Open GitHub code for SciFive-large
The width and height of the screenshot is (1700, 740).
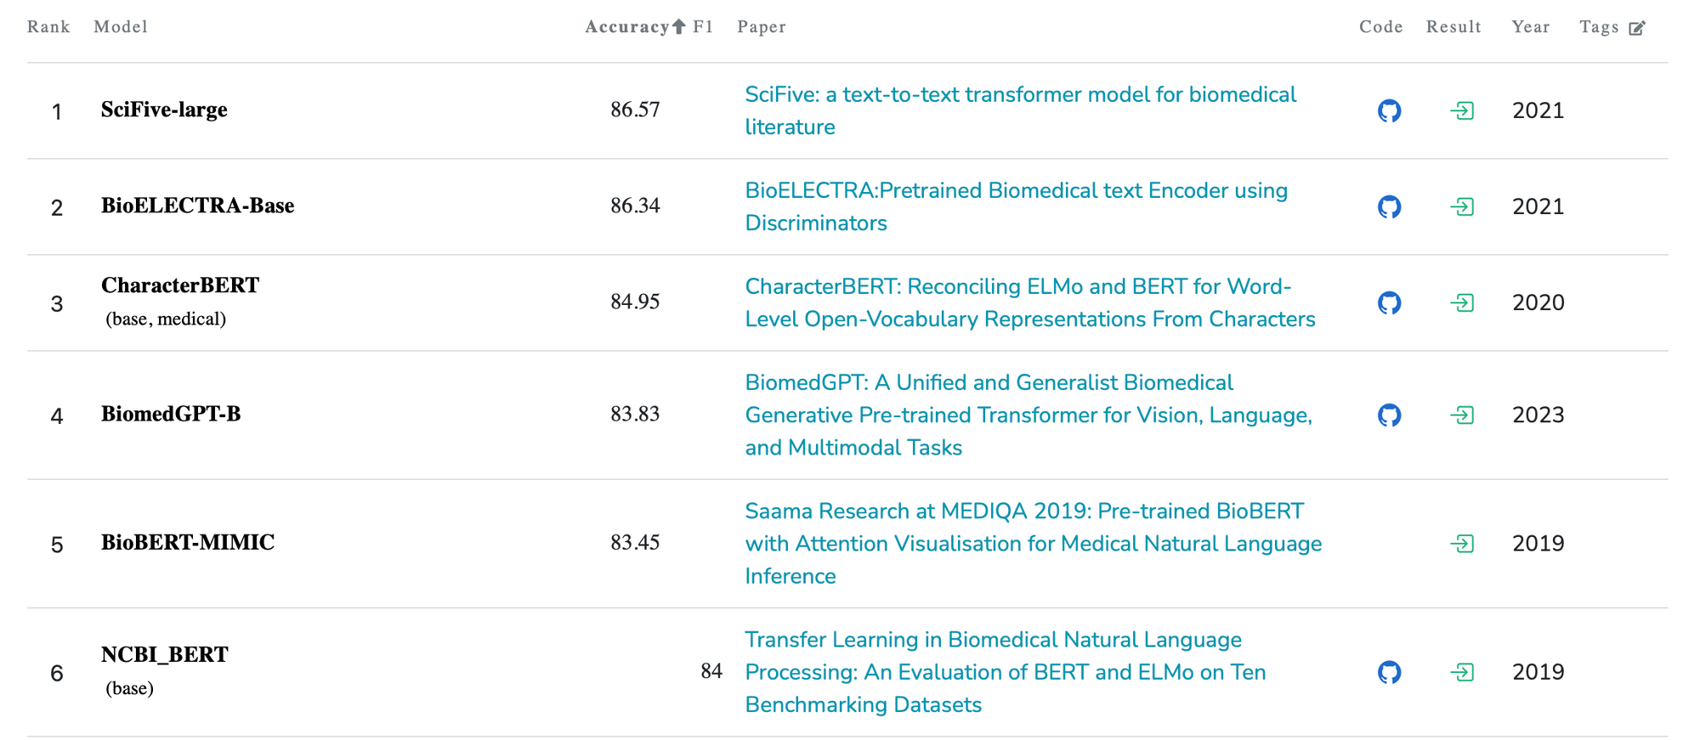(x=1389, y=110)
